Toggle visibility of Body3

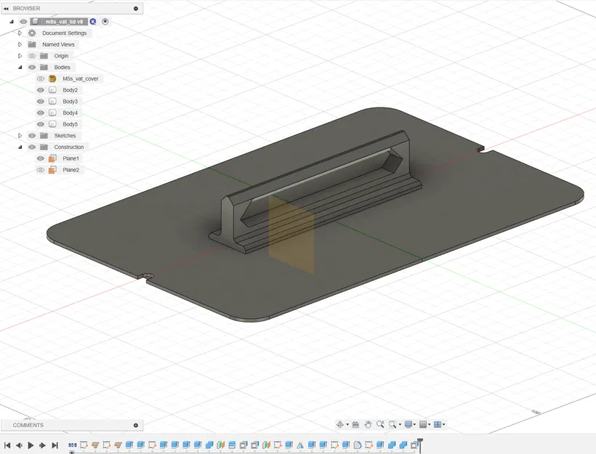[41, 101]
